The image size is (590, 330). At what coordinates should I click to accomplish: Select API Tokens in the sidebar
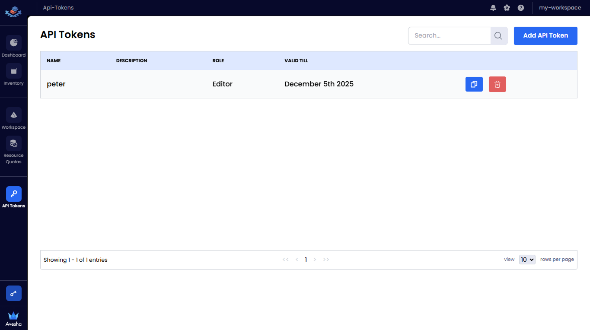pyautogui.click(x=13, y=194)
